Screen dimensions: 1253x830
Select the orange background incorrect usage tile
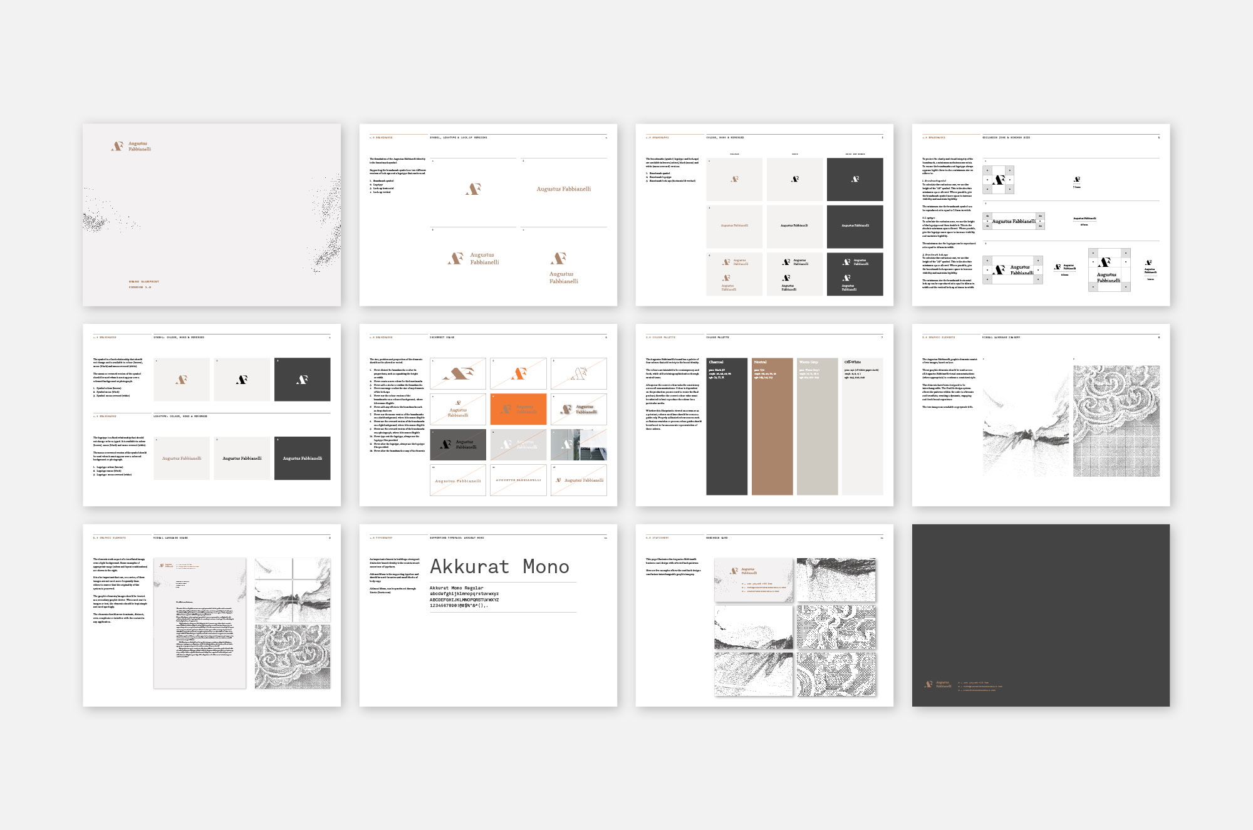pos(518,409)
